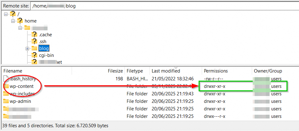
Task: Collapse the root directory tree node
Action: pyautogui.click(x=6, y=14)
